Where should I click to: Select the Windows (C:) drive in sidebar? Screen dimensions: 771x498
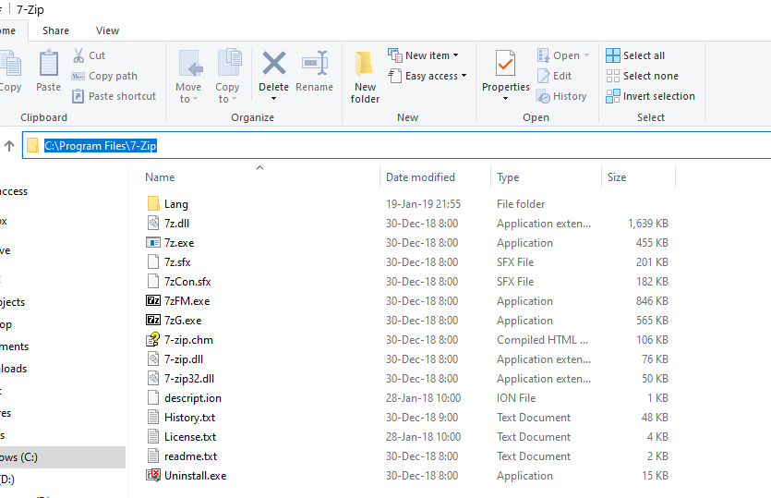63,457
